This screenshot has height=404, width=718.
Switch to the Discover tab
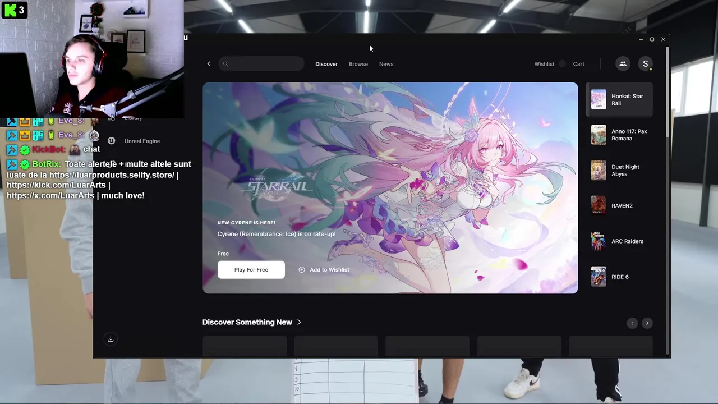(x=326, y=64)
